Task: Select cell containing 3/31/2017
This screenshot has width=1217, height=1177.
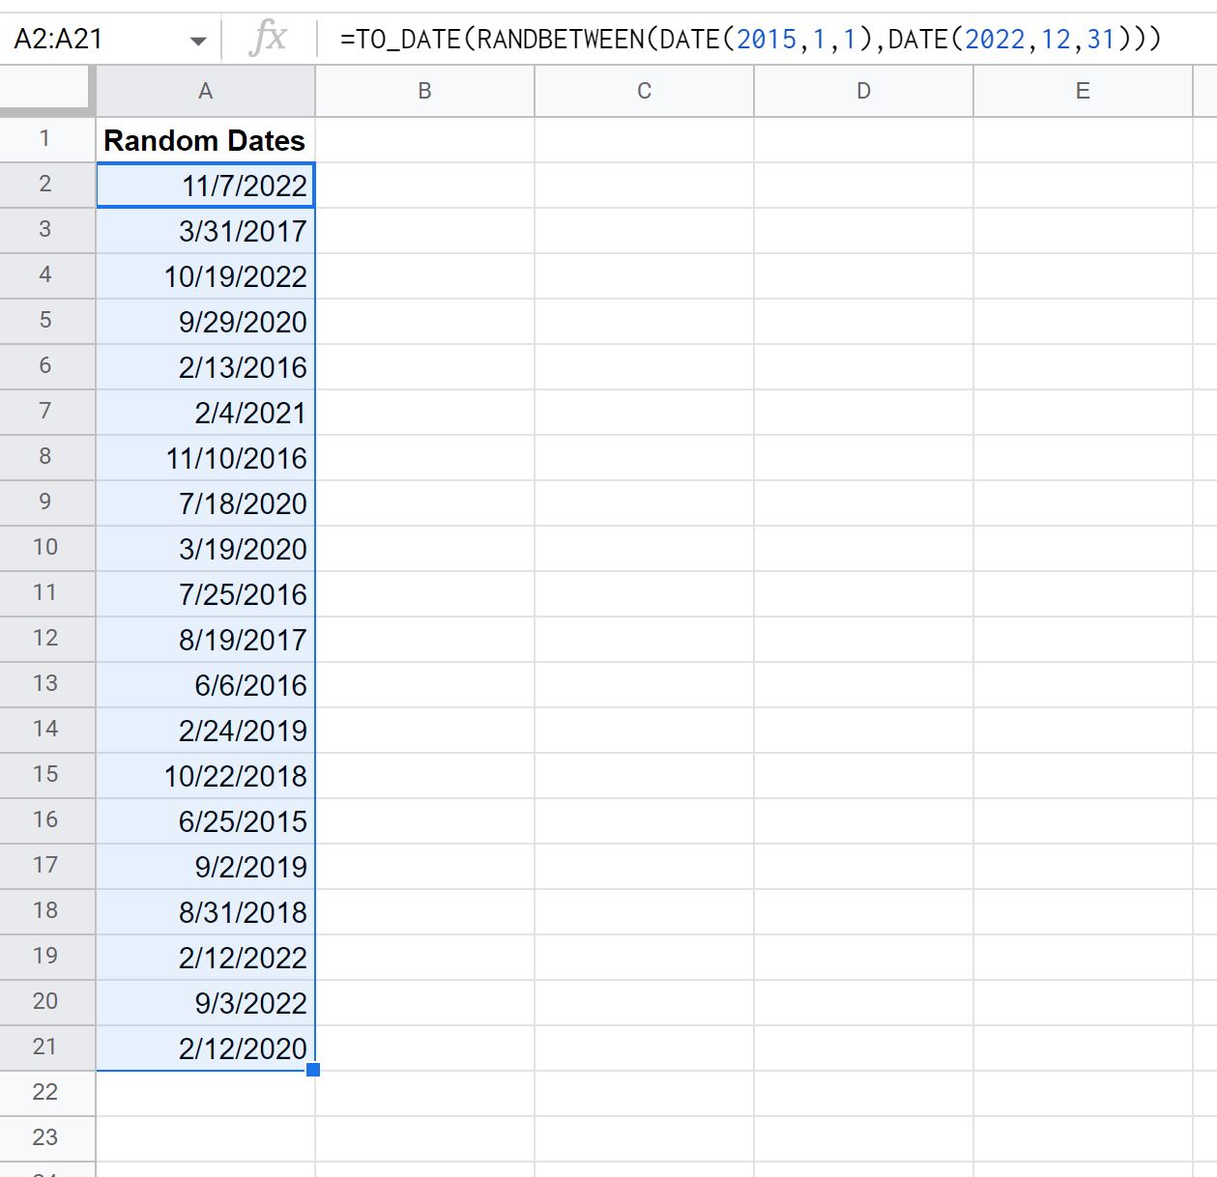Action: coord(205,231)
